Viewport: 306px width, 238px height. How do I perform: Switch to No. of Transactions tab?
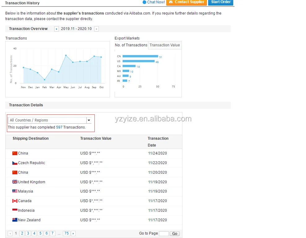(131, 45)
